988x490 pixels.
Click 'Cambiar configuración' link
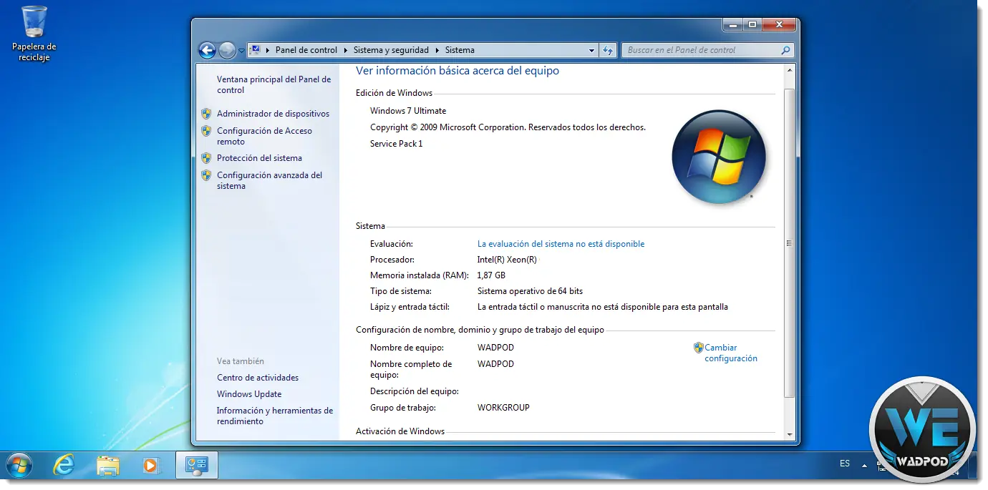click(731, 353)
